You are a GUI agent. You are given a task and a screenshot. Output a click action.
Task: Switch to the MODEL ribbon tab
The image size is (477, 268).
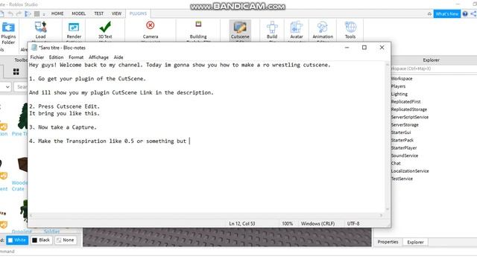pyautogui.click(x=78, y=13)
